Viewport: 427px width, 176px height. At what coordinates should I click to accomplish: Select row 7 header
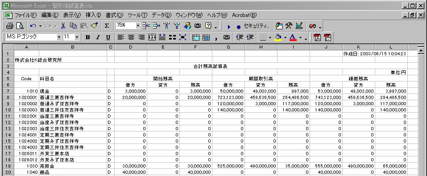[8, 91]
